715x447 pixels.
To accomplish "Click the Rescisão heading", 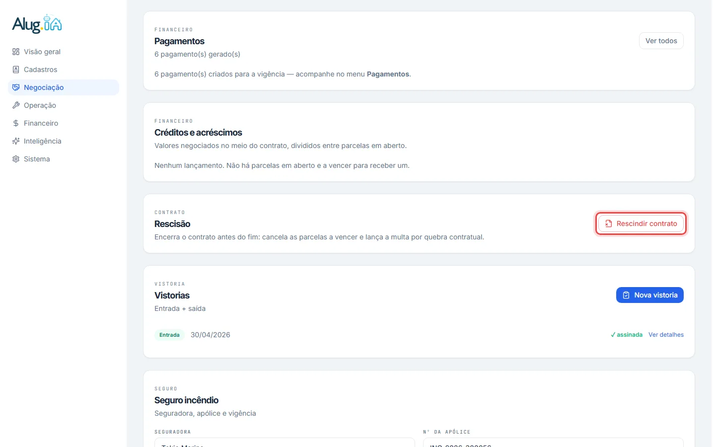I will coord(172,224).
